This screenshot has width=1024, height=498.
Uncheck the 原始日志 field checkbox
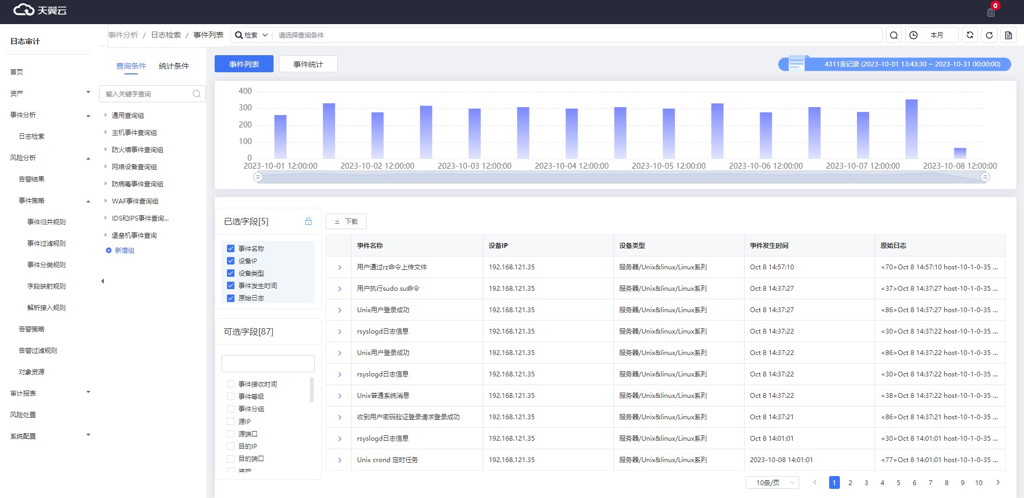pyautogui.click(x=231, y=298)
